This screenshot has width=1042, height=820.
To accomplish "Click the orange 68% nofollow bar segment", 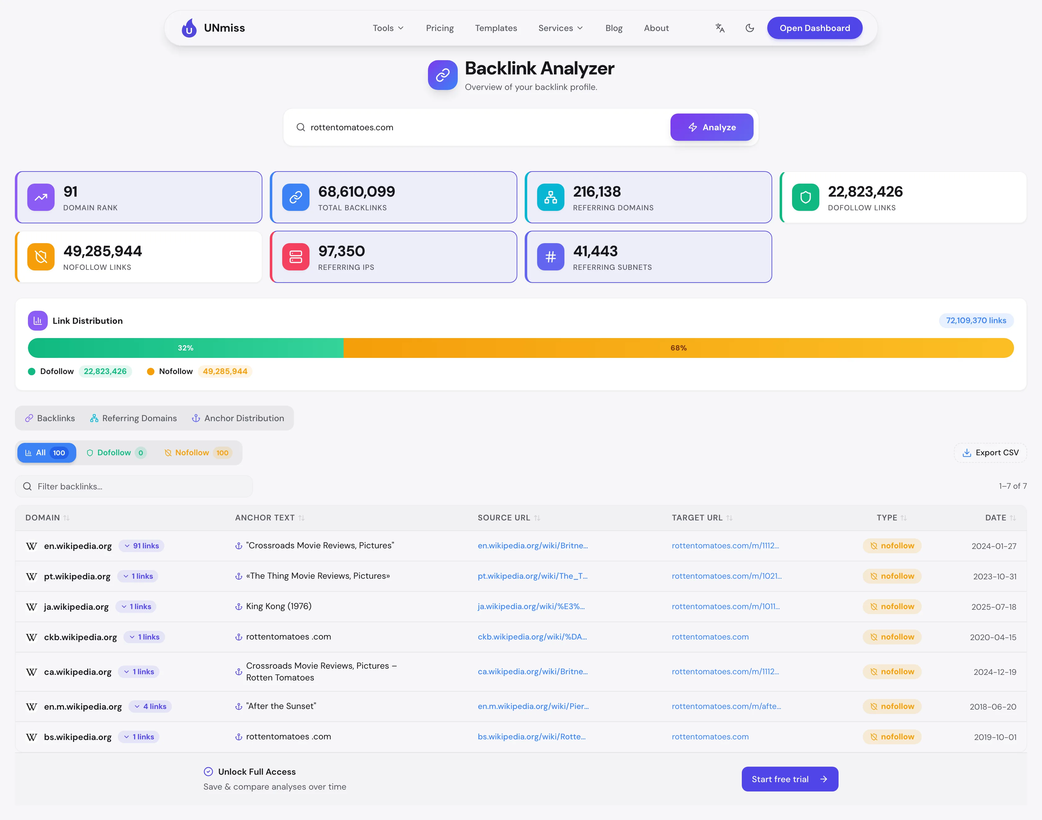I will [x=679, y=348].
